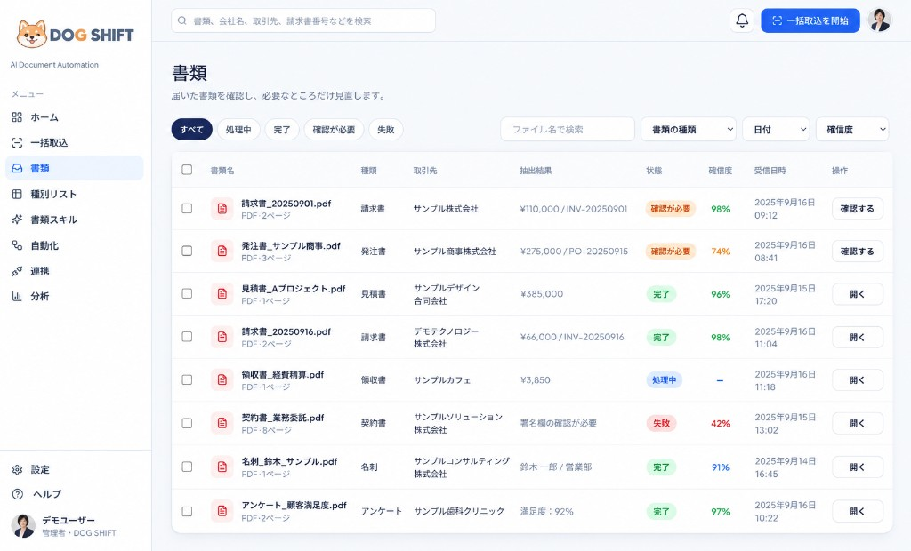The width and height of the screenshot is (911, 551).
Task: Click the 書類 inbox icon in sidebar
Action: tap(17, 168)
